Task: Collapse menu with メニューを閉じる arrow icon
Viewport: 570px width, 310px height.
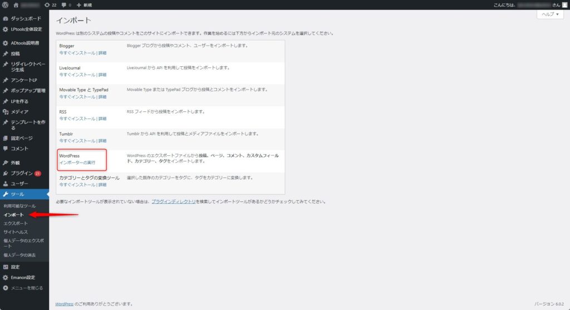Action: coord(5,288)
